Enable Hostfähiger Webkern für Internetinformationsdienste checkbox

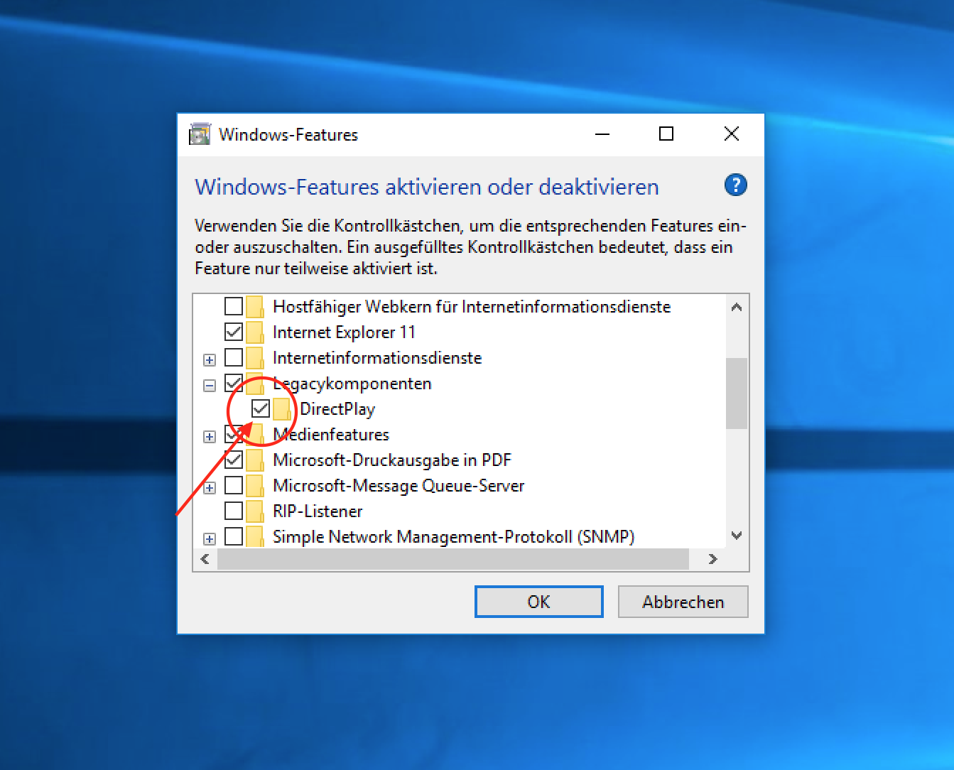pos(234,306)
